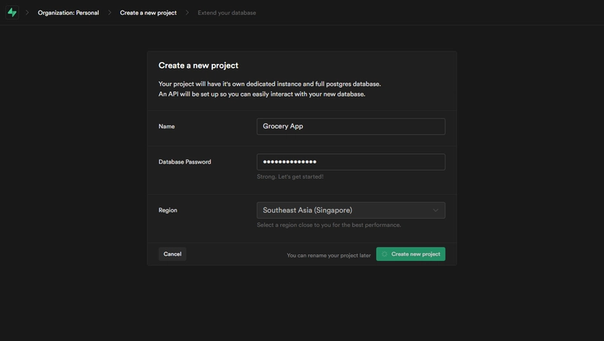Image resolution: width=604 pixels, height=341 pixels.
Task: Cancel the project creation
Action: pyautogui.click(x=172, y=254)
